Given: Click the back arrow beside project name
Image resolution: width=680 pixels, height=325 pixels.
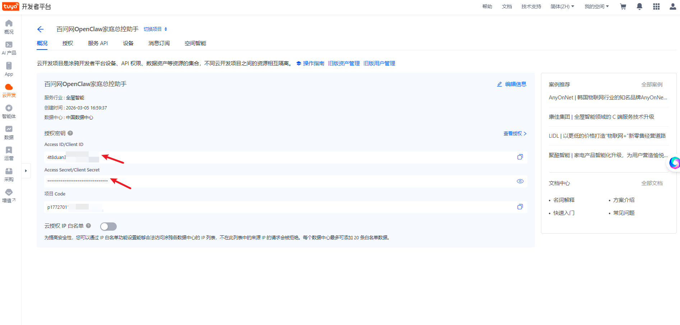Looking at the screenshot, I should pyautogui.click(x=40, y=29).
